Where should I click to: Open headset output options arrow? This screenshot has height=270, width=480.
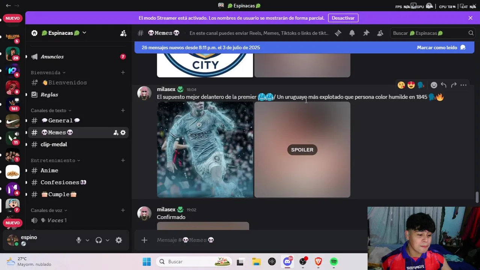click(107, 240)
